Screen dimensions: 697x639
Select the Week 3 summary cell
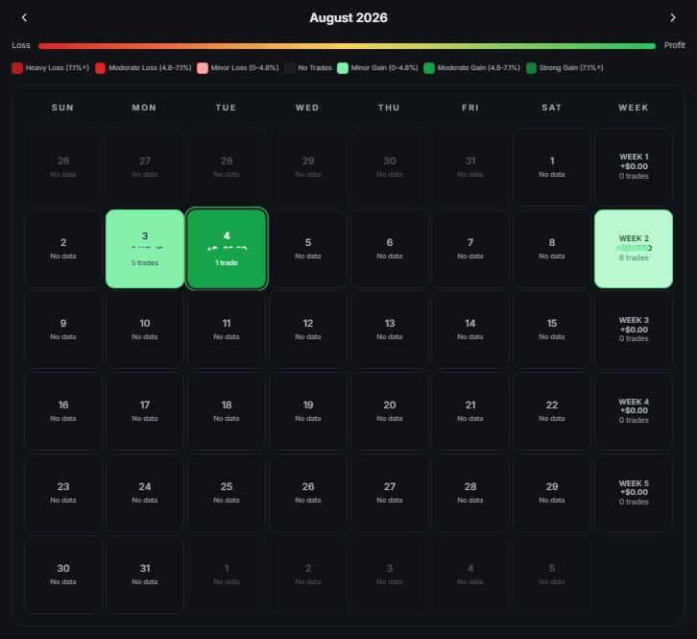pos(634,330)
